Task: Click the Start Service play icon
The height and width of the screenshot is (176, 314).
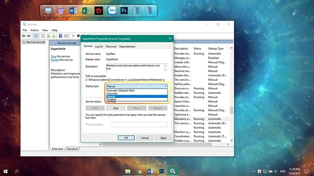Action: pyautogui.click(x=73, y=36)
